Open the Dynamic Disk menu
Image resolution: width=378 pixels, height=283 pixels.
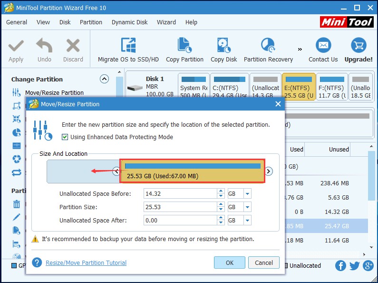129,22
